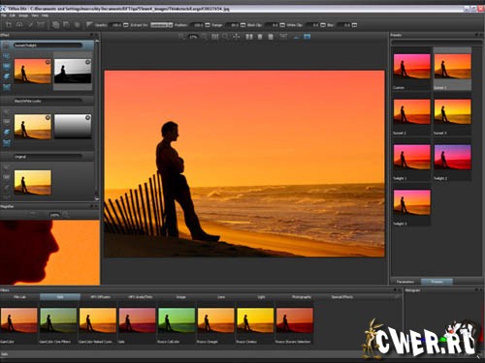Open the Image menu in menu bar
Screen dimensions: 485x363
pyautogui.click(x=23, y=15)
